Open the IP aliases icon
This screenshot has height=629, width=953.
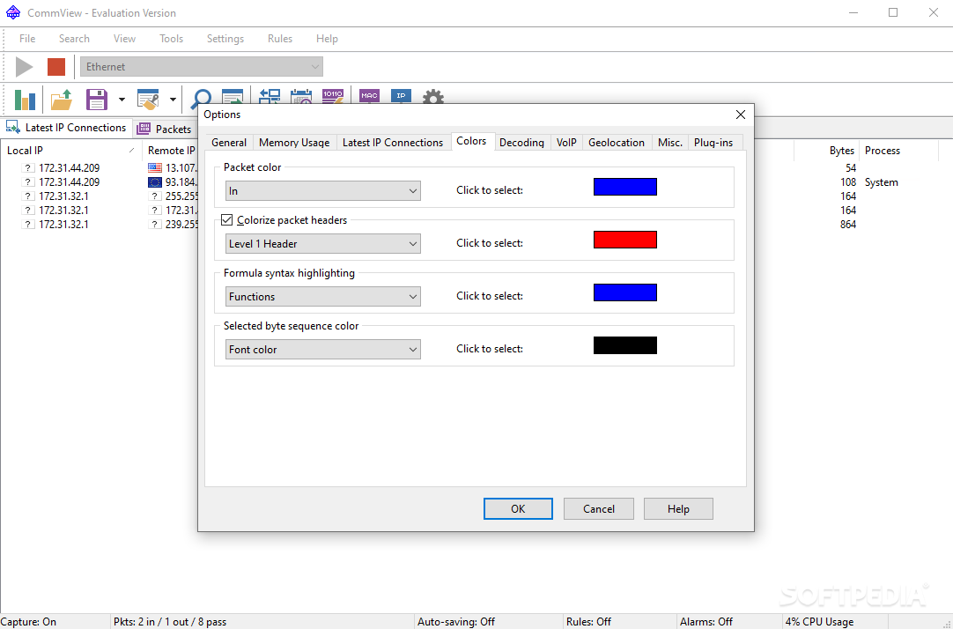click(401, 96)
